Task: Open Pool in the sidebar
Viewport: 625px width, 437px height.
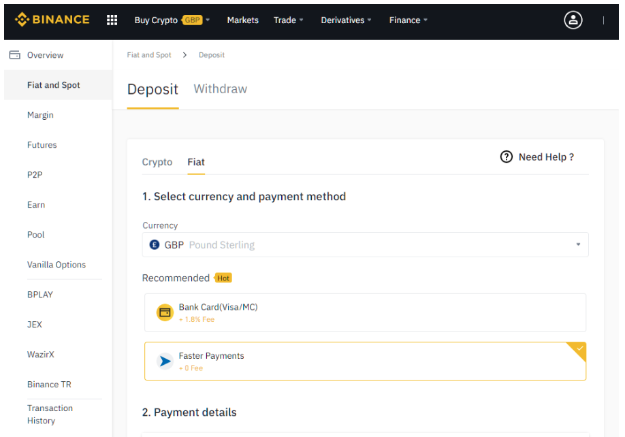Action: pyautogui.click(x=36, y=235)
